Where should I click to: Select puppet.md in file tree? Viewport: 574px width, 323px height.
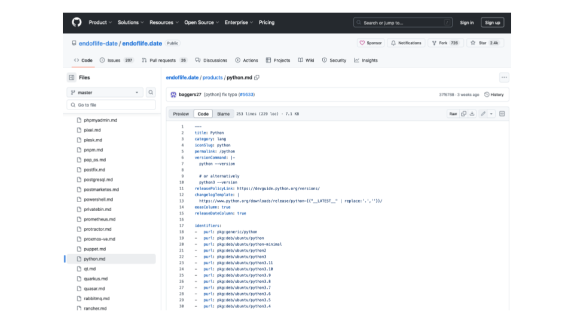tap(95, 249)
